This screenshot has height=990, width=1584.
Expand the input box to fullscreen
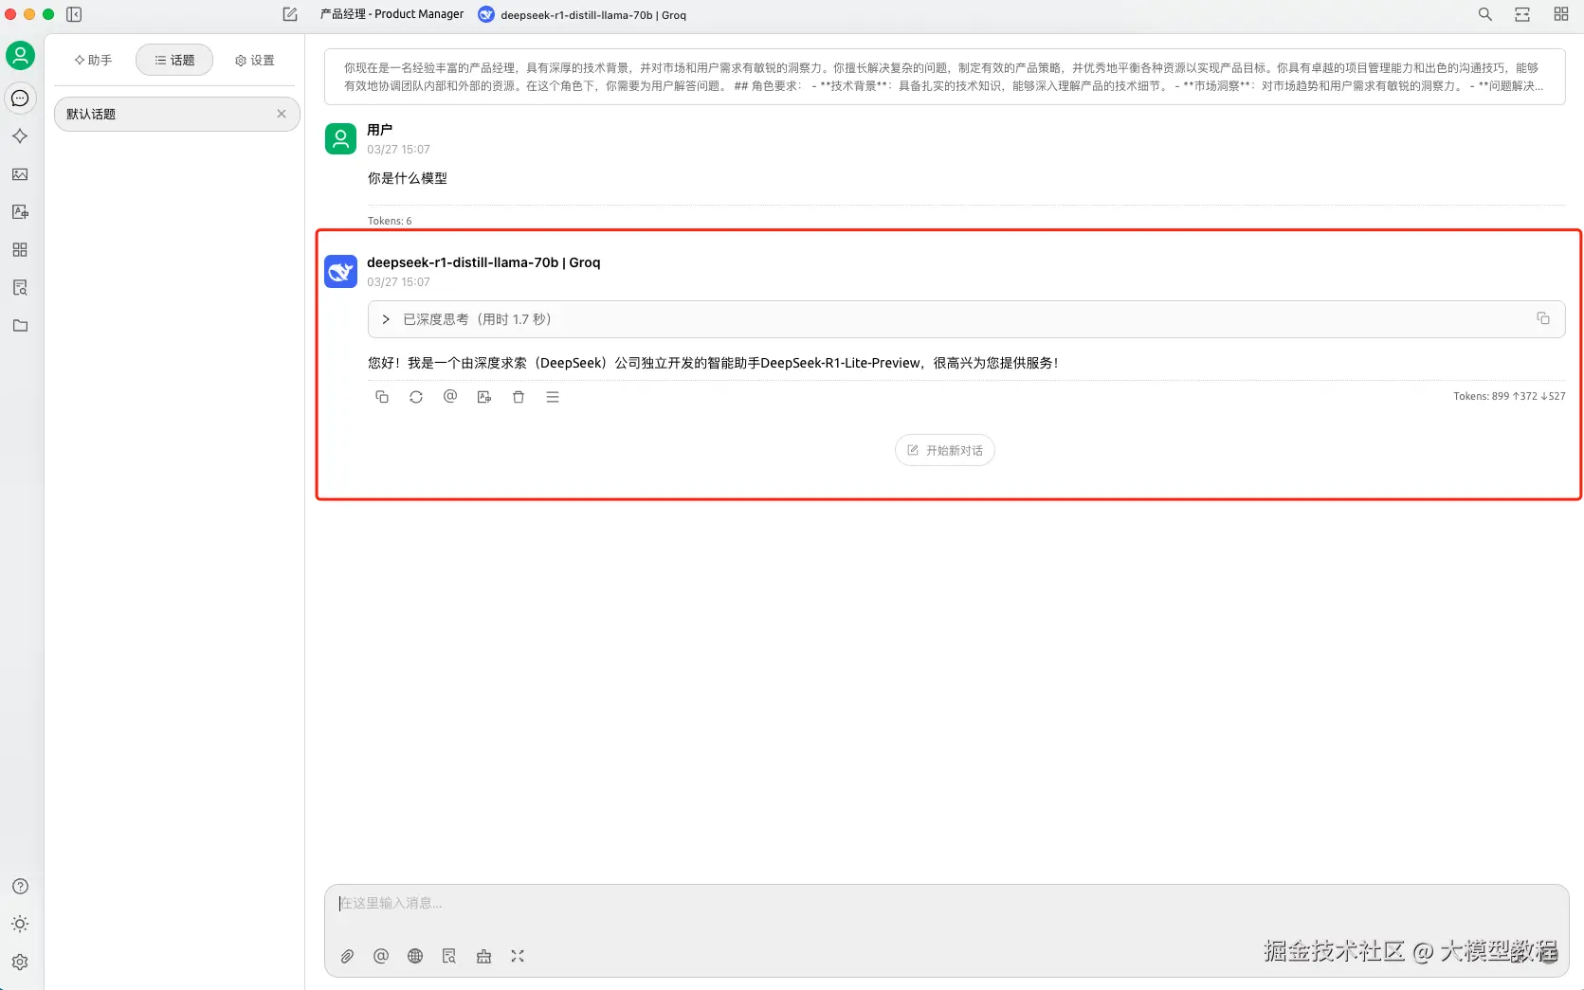(x=518, y=957)
